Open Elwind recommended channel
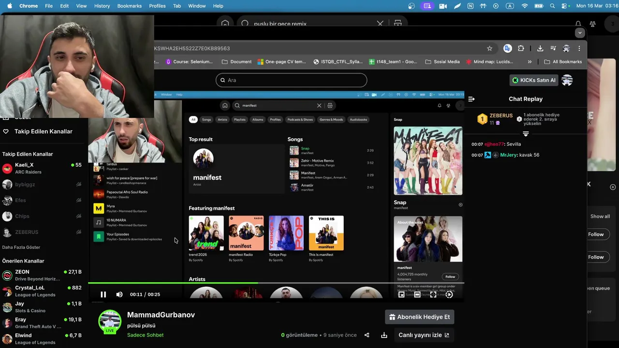619x348 pixels. pos(42,339)
